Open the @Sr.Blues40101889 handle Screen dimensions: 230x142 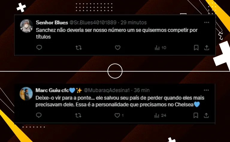(93, 22)
